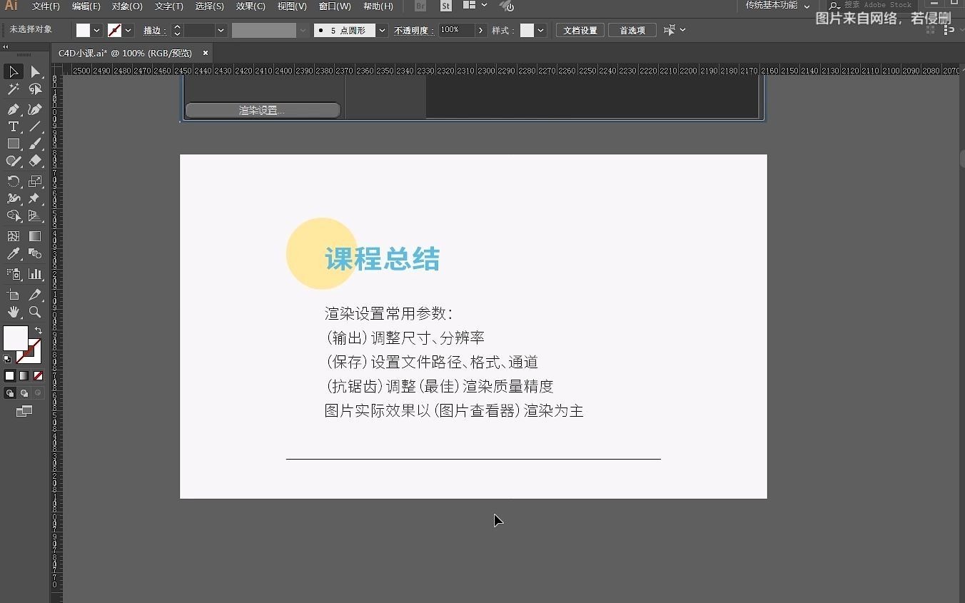Switch to the C4D小课.ai document tab

(x=125, y=53)
